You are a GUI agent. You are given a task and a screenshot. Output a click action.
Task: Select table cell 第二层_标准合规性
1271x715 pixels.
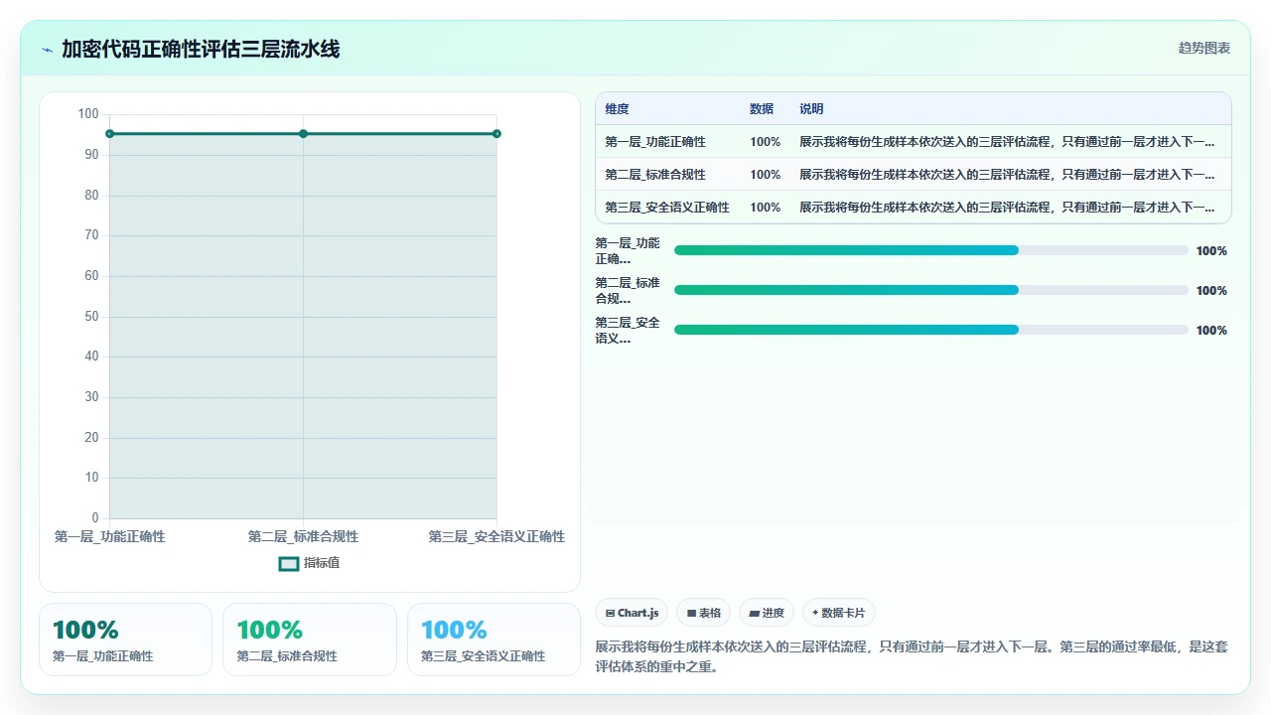[x=655, y=175]
